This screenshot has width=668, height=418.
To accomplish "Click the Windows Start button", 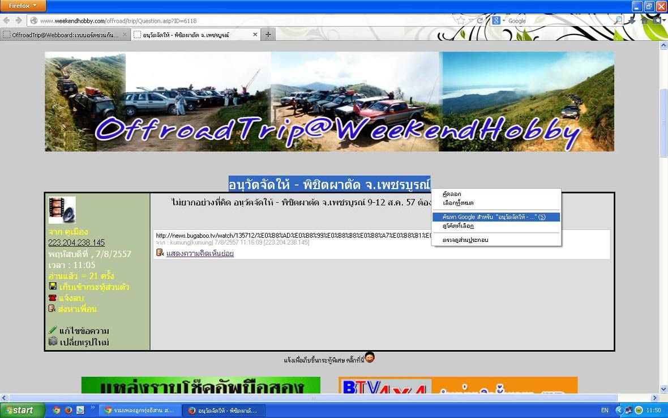I will (22, 410).
